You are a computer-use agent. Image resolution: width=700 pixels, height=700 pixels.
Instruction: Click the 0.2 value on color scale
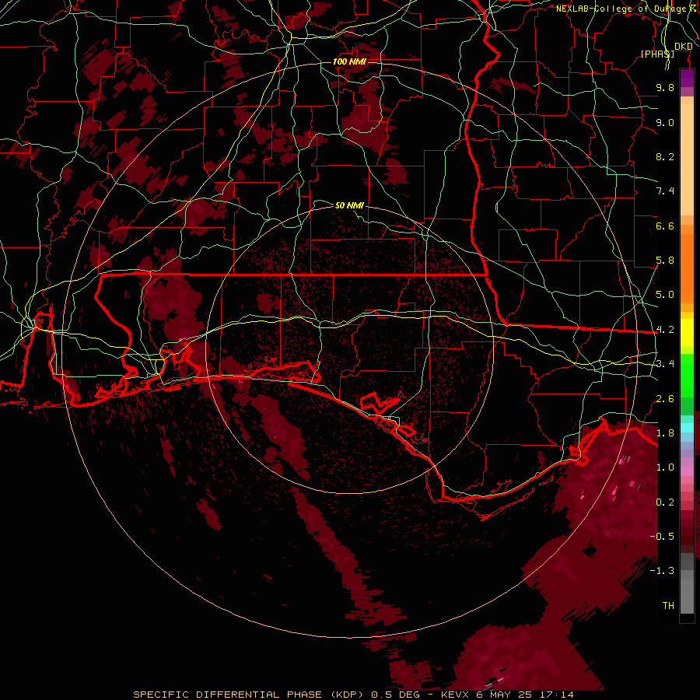pyautogui.click(x=665, y=502)
